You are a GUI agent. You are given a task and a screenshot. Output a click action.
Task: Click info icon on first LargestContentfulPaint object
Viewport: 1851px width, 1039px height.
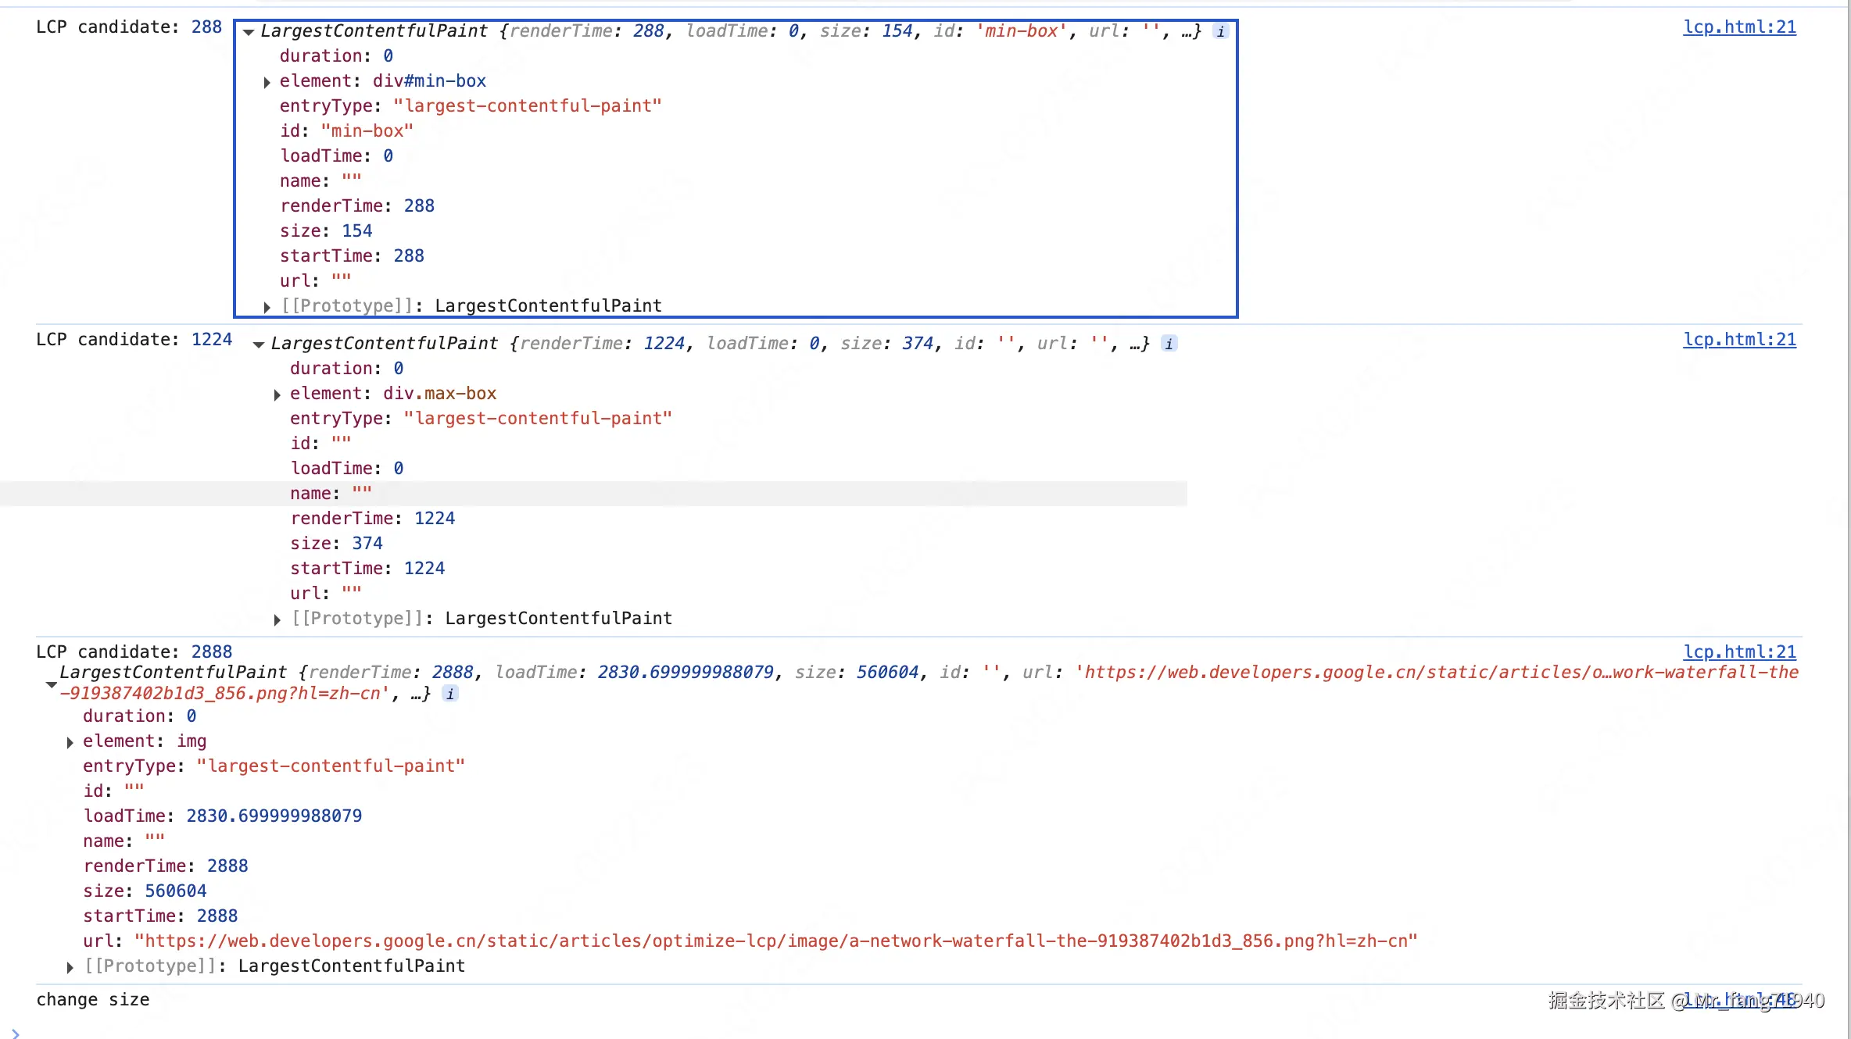pos(1220,31)
